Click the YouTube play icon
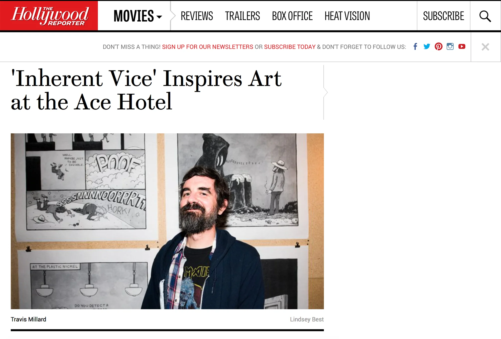The image size is (501, 339). pyautogui.click(x=462, y=47)
